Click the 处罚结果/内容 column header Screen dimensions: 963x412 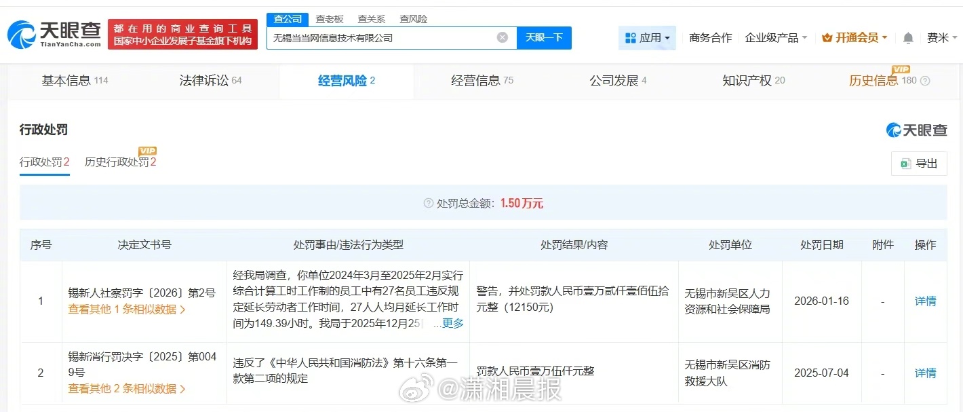point(574,245)
